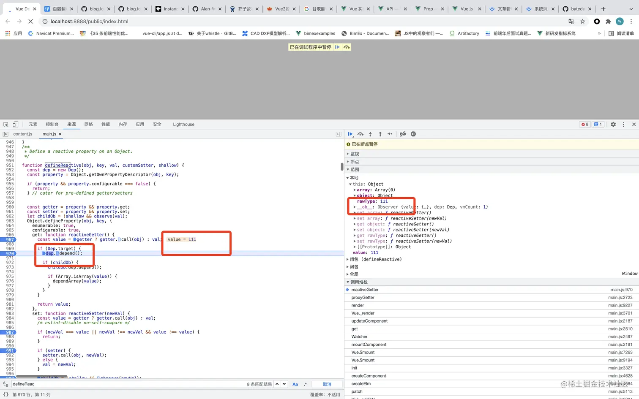
Task: Close the main.js file tab
Action: pyautogui.click(x=60, y=134)
